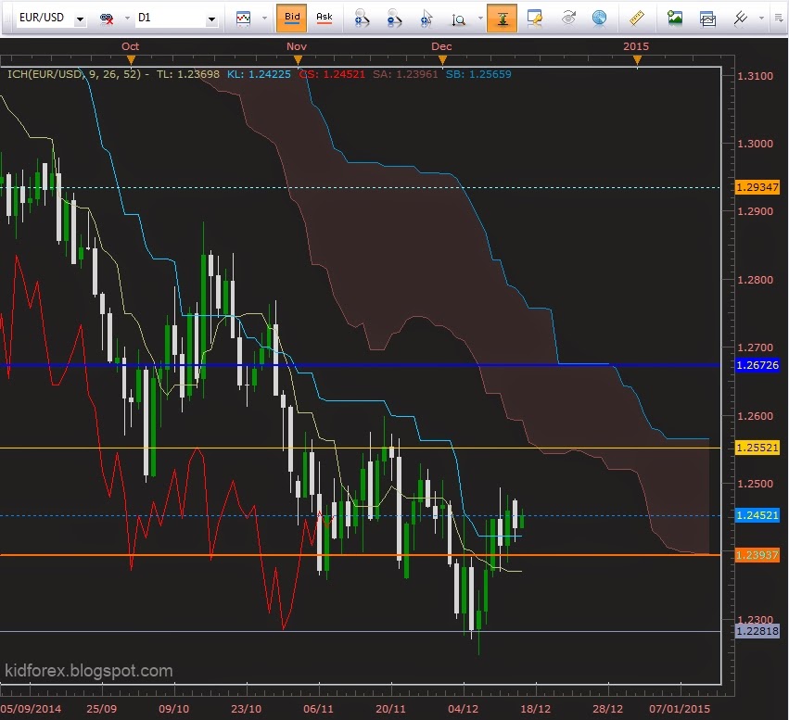789x720 pixels.
Task: Click the 05/09/2014 date label
Action: (31, 709)
